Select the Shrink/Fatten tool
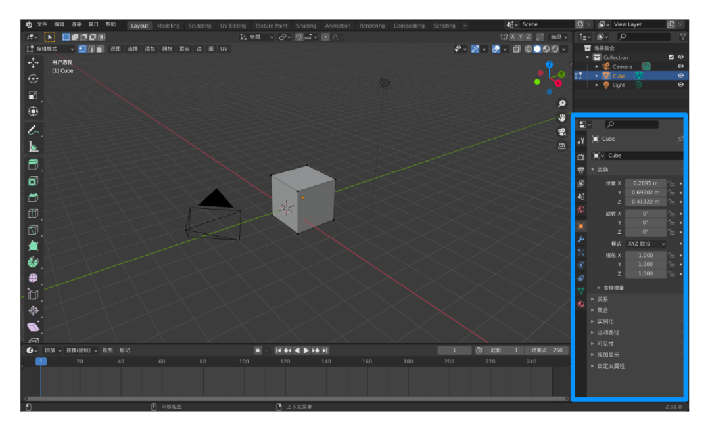Viewport: 710px width, 431px height. (x=33, y=311)
